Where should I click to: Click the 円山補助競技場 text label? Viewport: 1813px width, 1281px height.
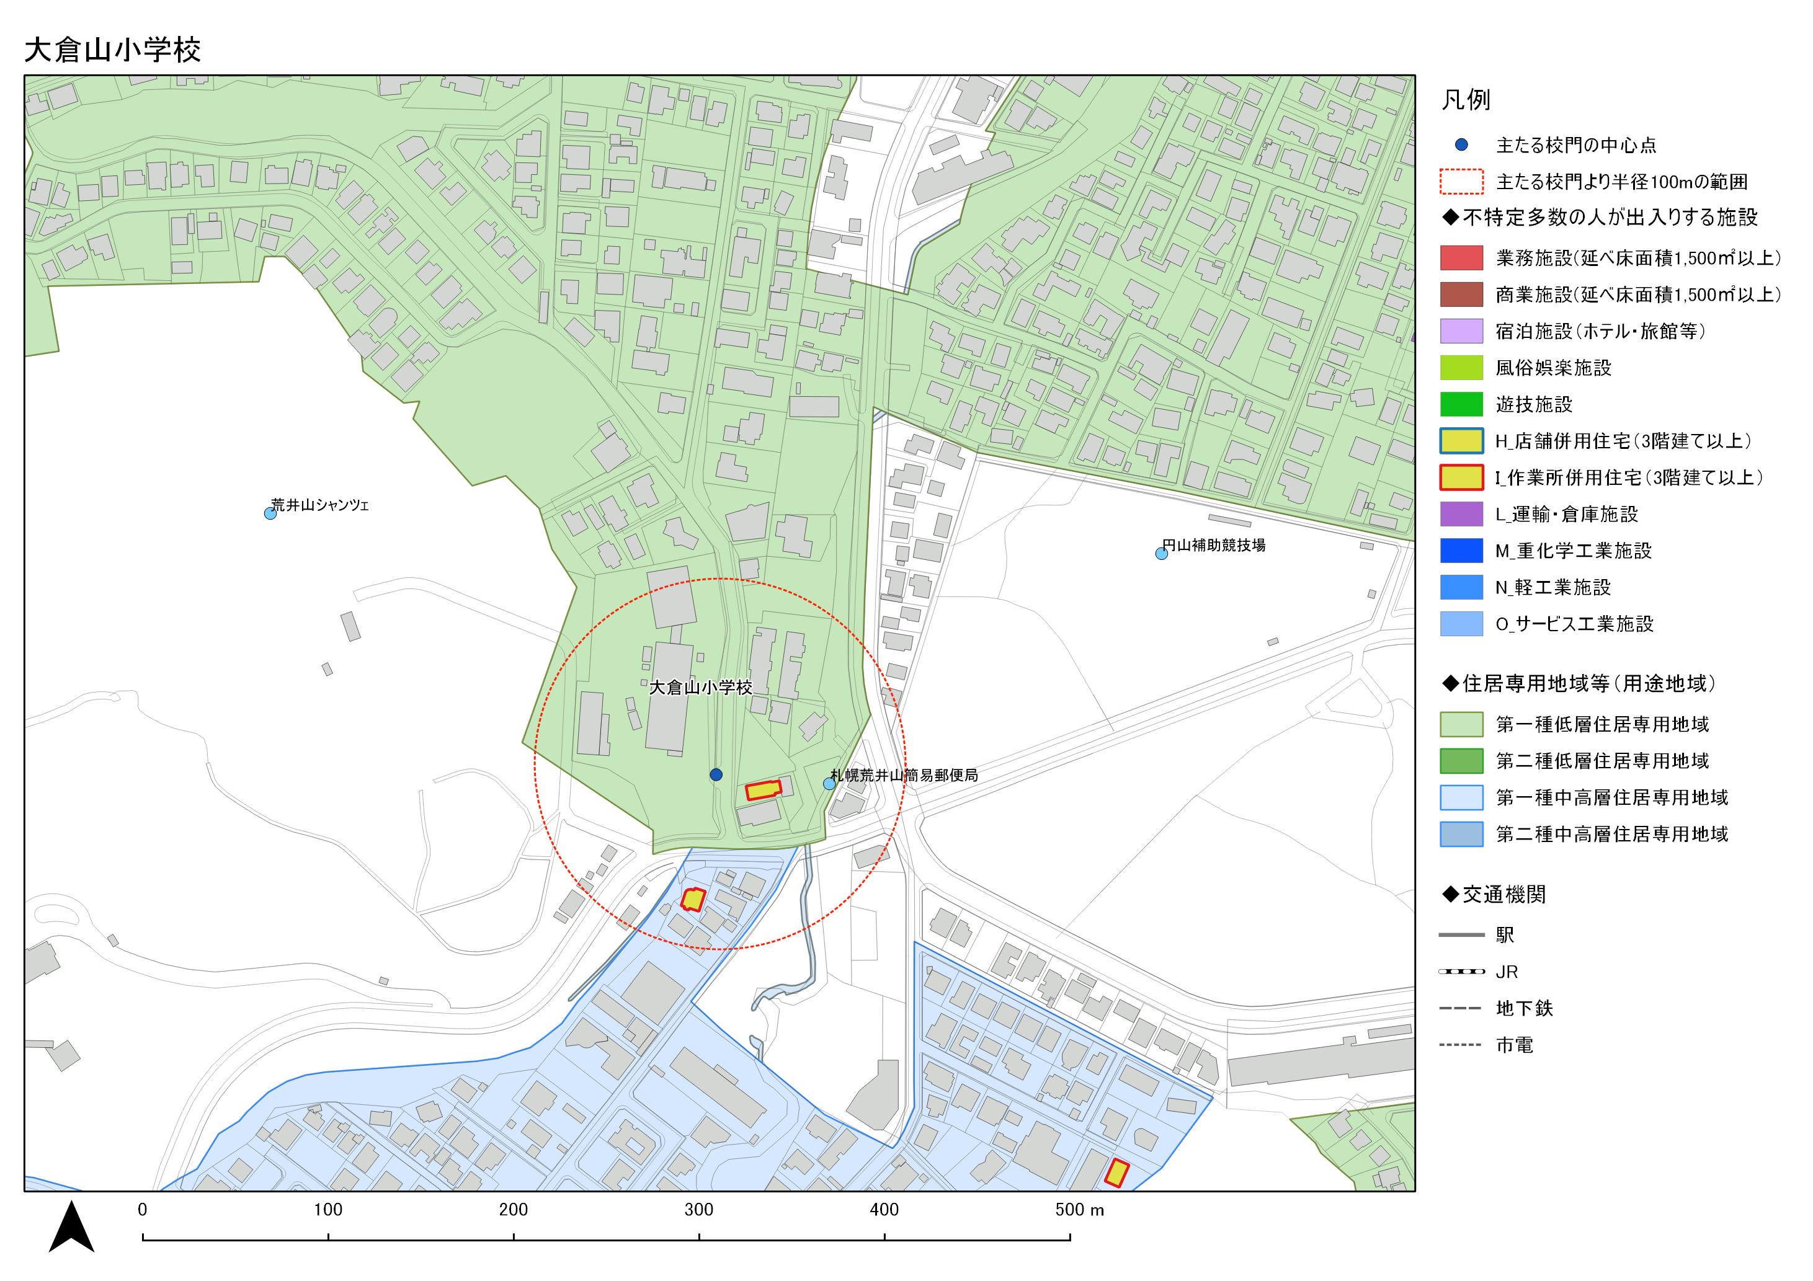[1214, 544]
